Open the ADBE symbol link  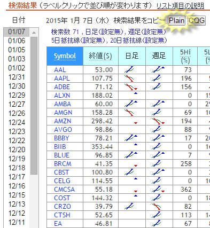pyautogui.click(x=62, y=87)
